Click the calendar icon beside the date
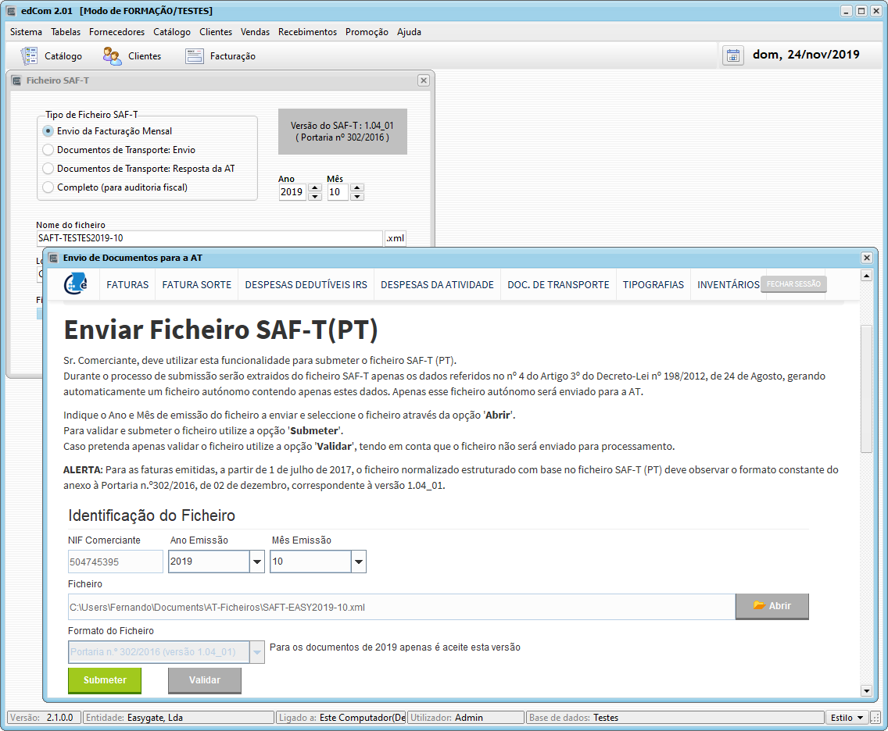This screenshot has width=888, height=731. coord(732,55)
